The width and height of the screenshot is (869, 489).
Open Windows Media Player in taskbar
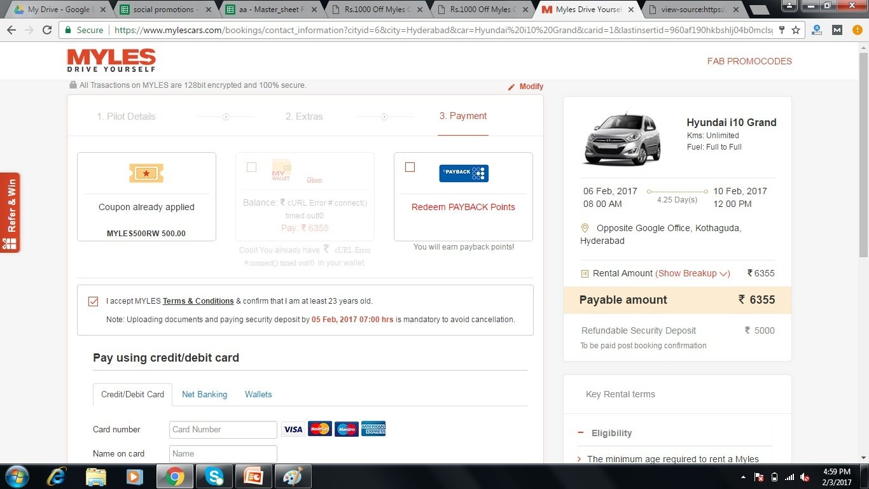click(x=134, y=476)
